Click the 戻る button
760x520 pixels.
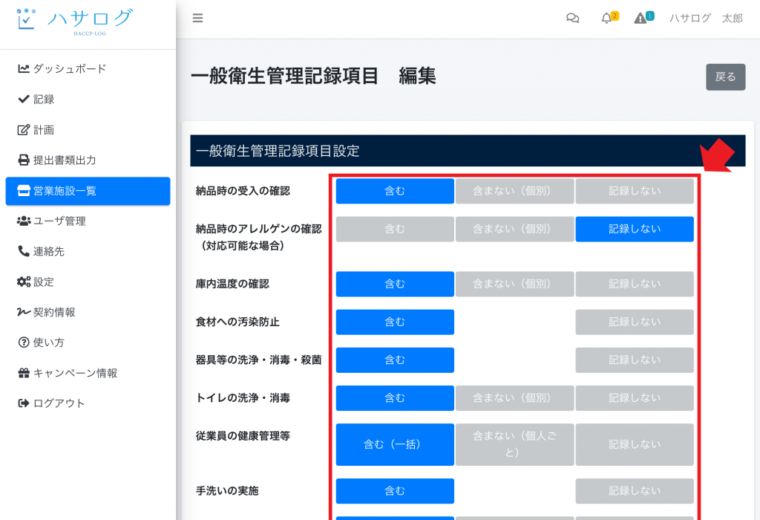pyautogui.click(x=725, y=77)
